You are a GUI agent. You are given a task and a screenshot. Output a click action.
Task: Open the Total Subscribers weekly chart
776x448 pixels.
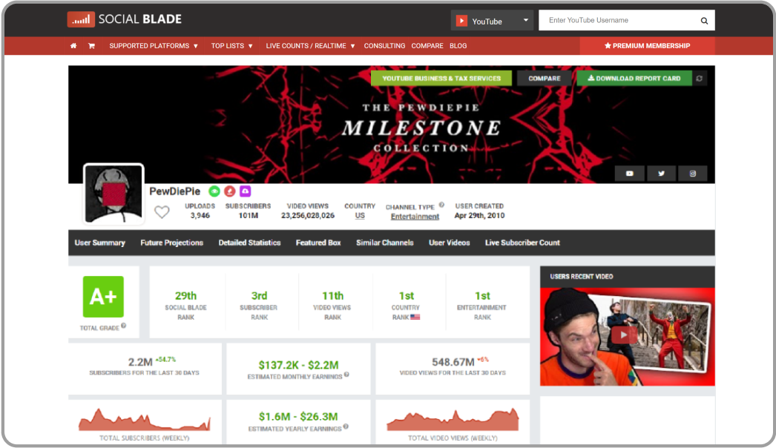coord(145,420)
